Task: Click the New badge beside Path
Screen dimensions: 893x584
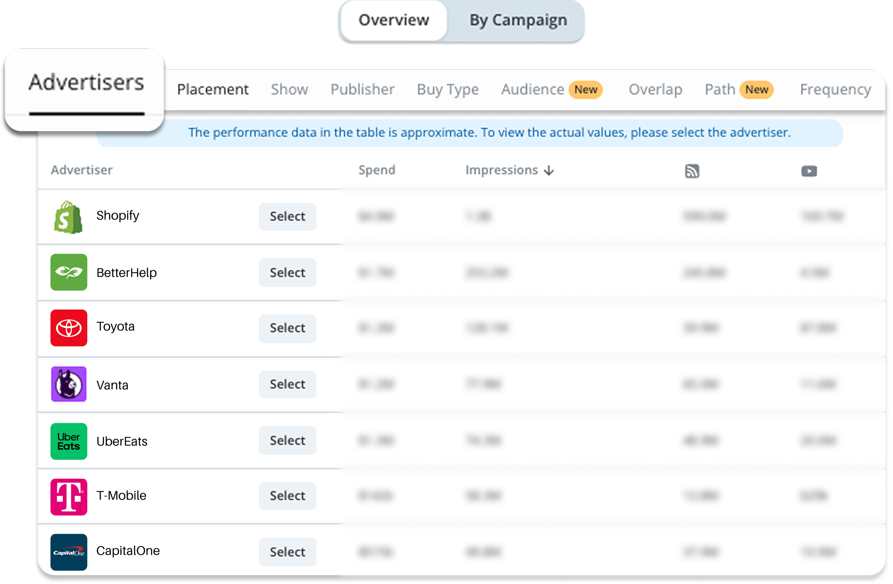Action: click(757, 90)
